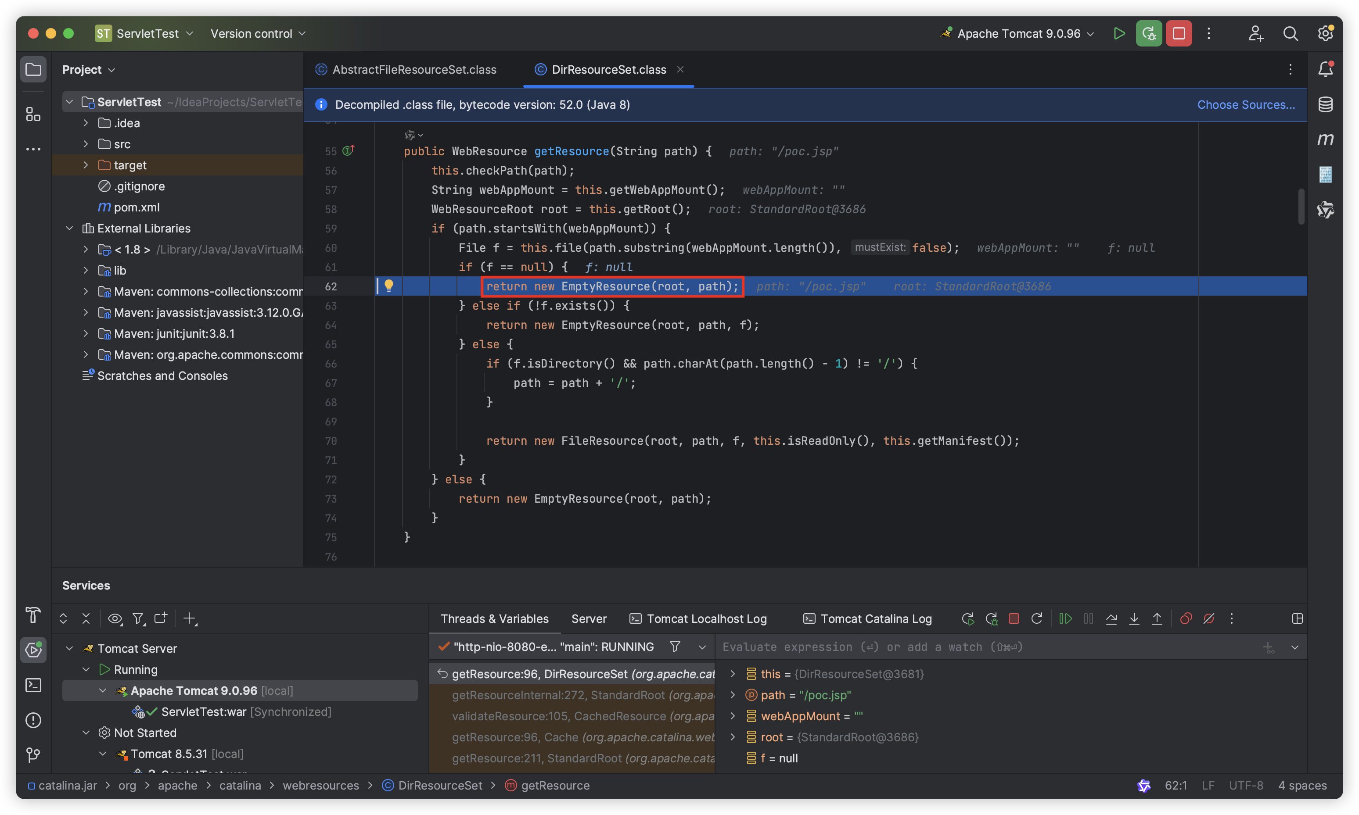Stop the running Tomcat from top toolbar
This screenshot has height=815, width=1359.
click(x=1178, y=33)
